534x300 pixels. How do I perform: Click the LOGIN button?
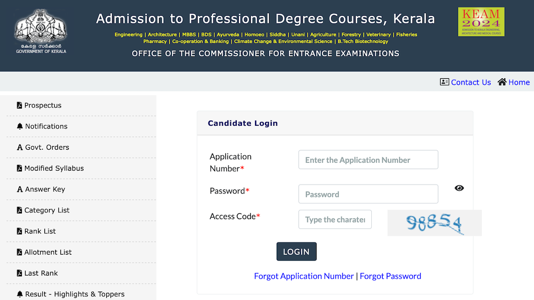[x=296, y=251]
